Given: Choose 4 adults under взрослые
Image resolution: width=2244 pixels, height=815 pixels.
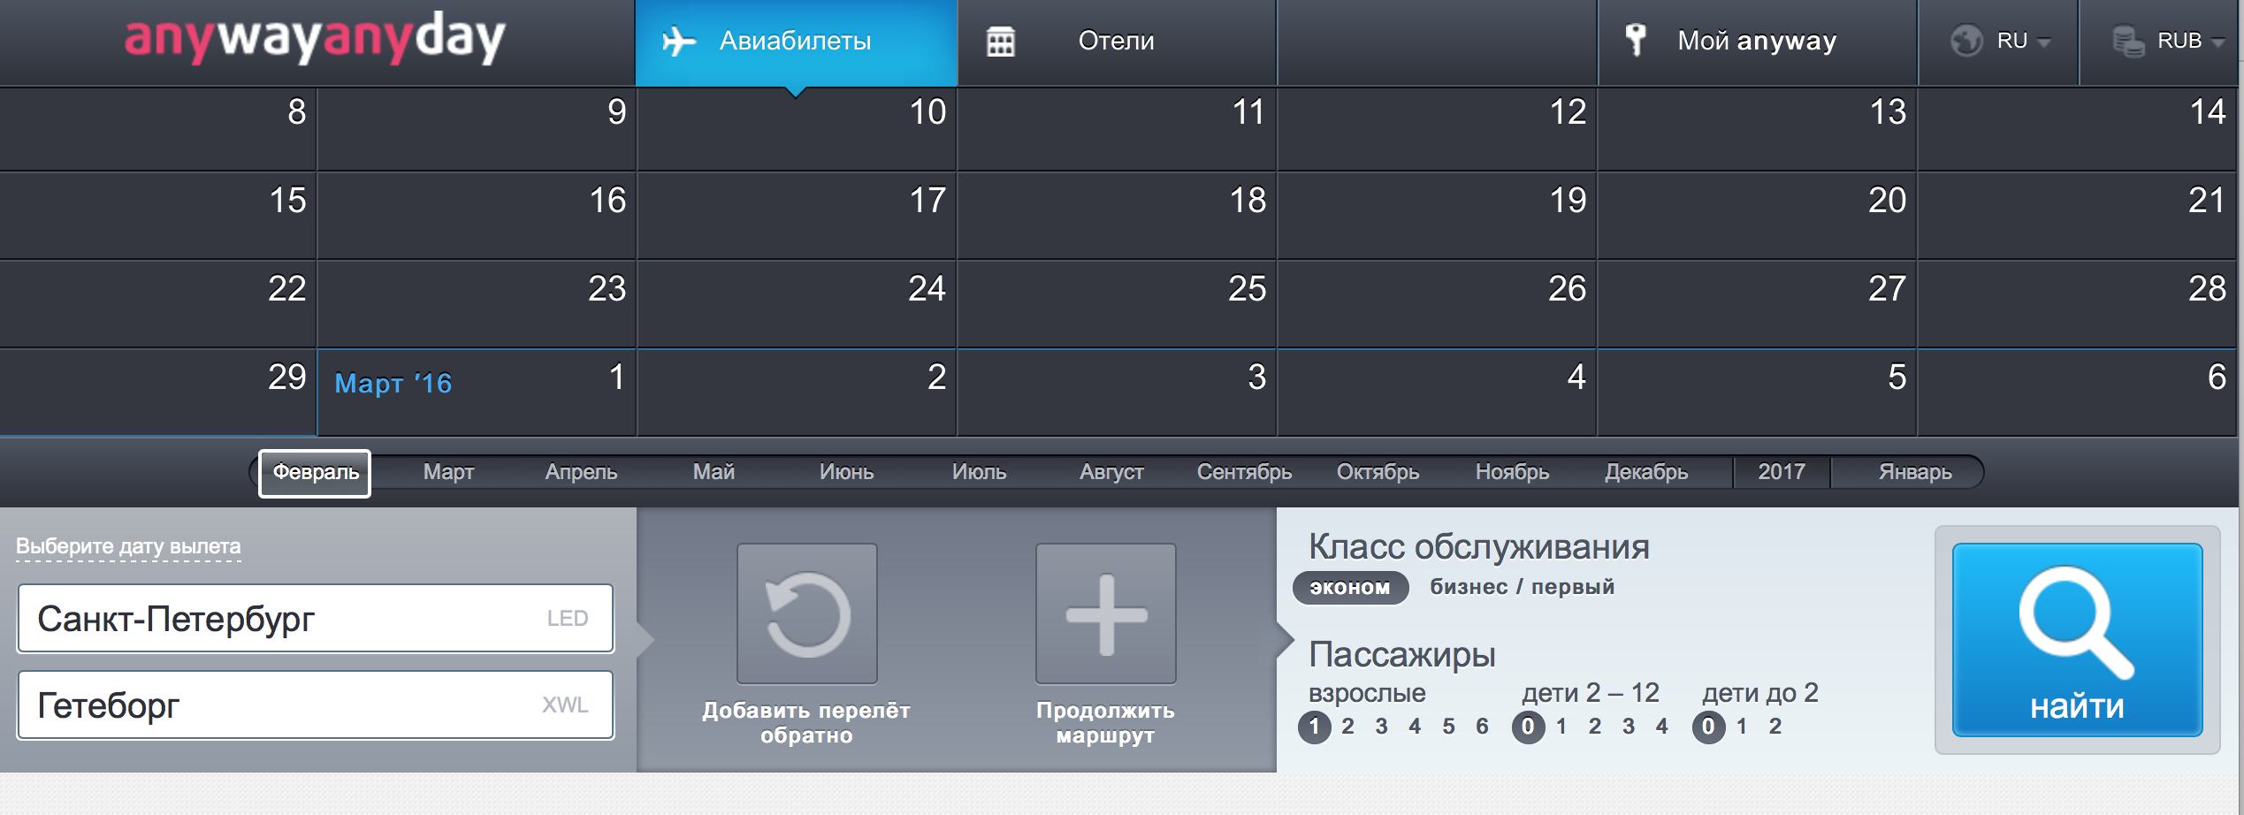Looking at the screenshot, I should [x=1415, y=727].
